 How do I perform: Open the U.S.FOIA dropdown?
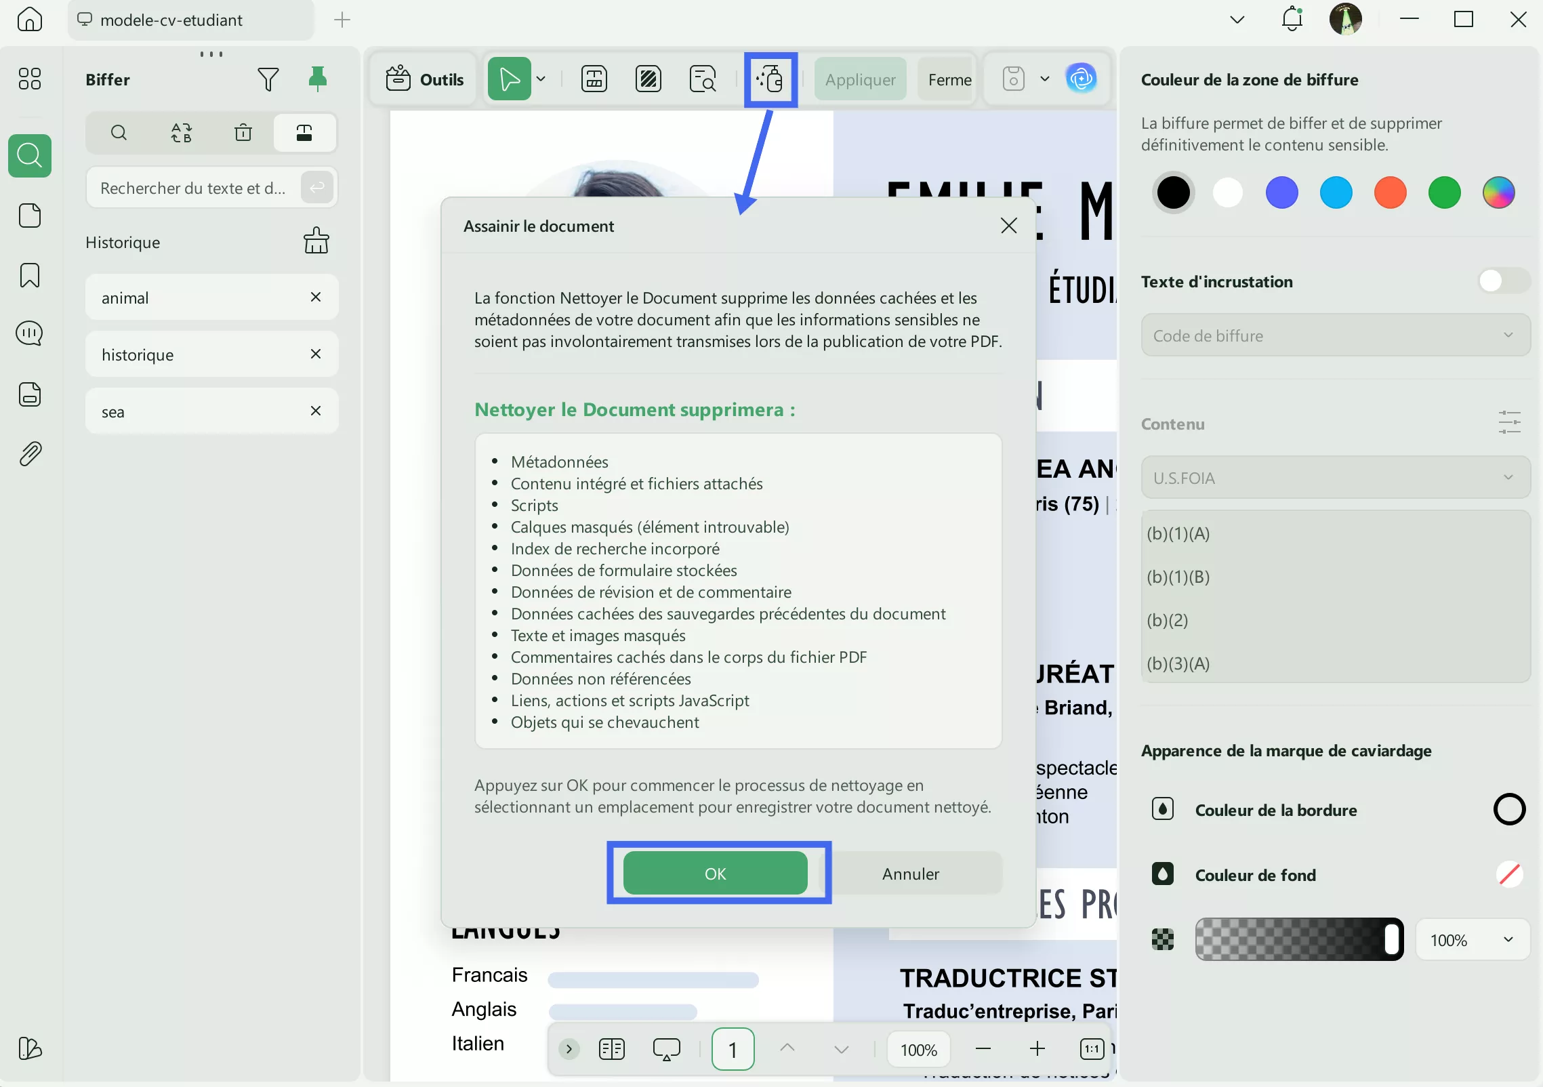click(x=1335, y=478)
